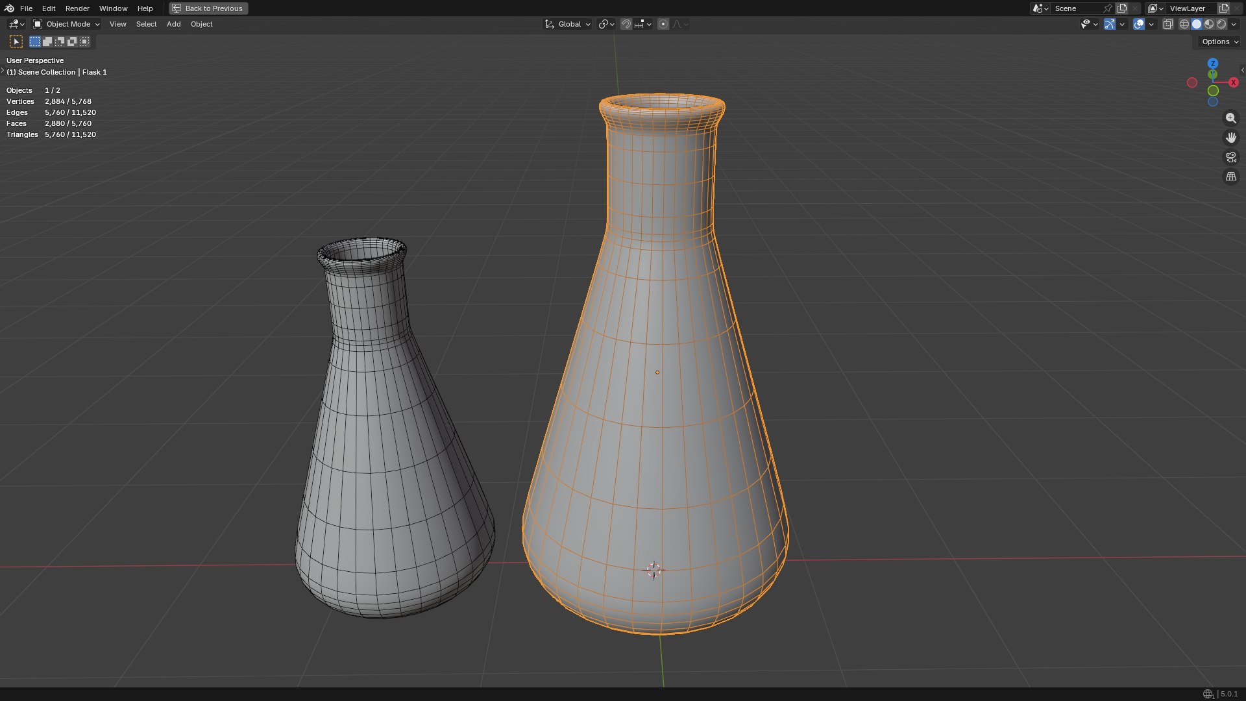Screen dimensions: 1246x701
Task: Choose the Set new selection mode
Action: click(x=35, y=42)
